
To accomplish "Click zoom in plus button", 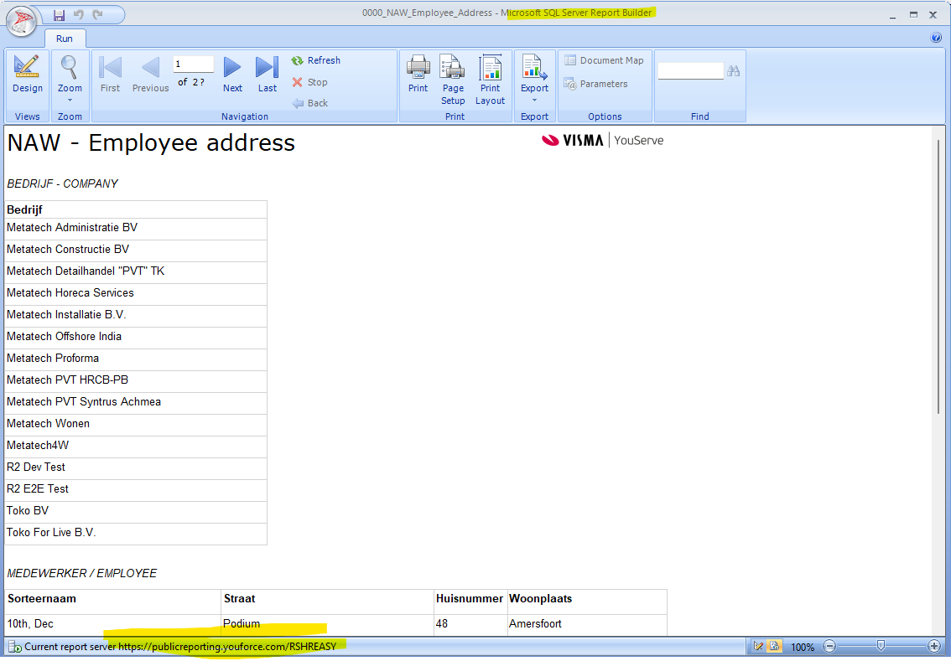I will pyautogui.click(x=934, y=647).
